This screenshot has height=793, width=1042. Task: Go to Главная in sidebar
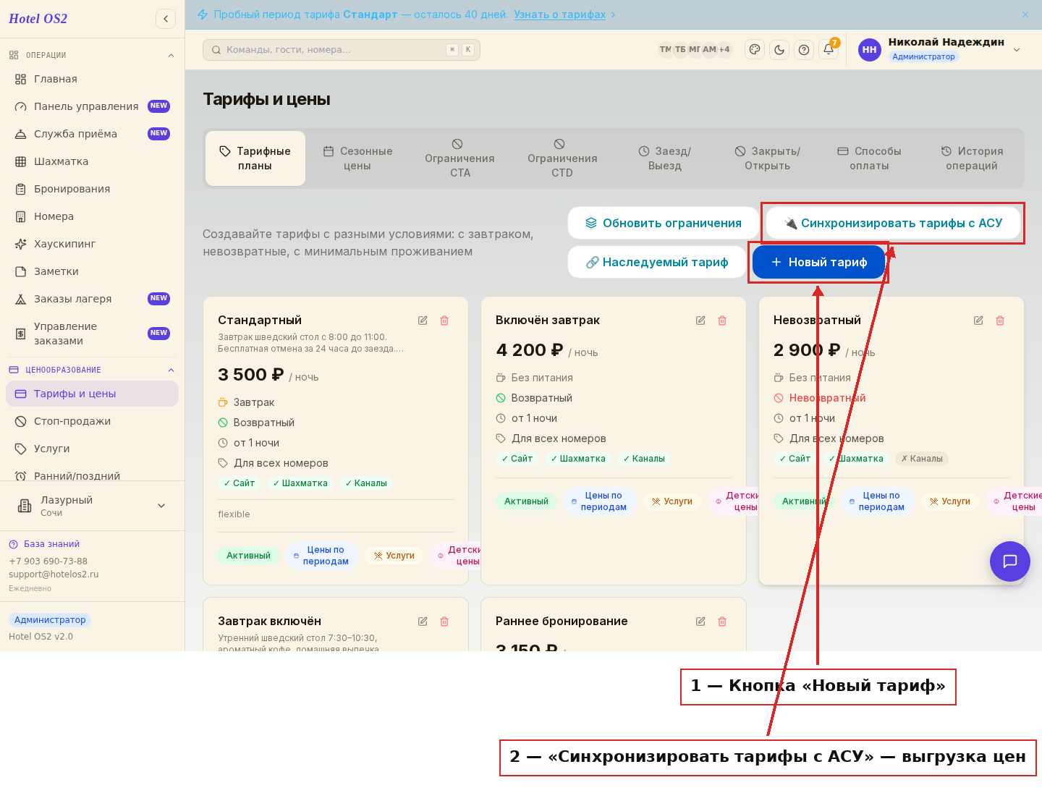coord(92,79)
